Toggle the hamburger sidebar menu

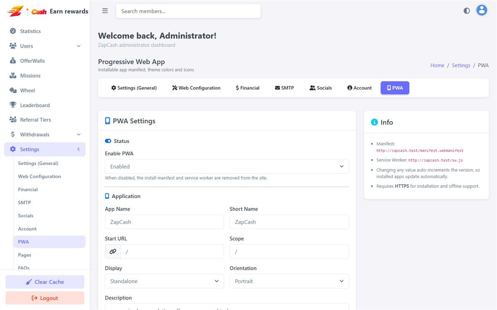pos(105,11)
